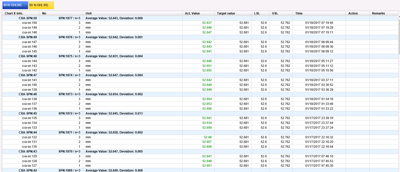Select row cxa-sn:129
Viewport: 400px width, 172px height.
pyautogui.click(x=200, y=156)
